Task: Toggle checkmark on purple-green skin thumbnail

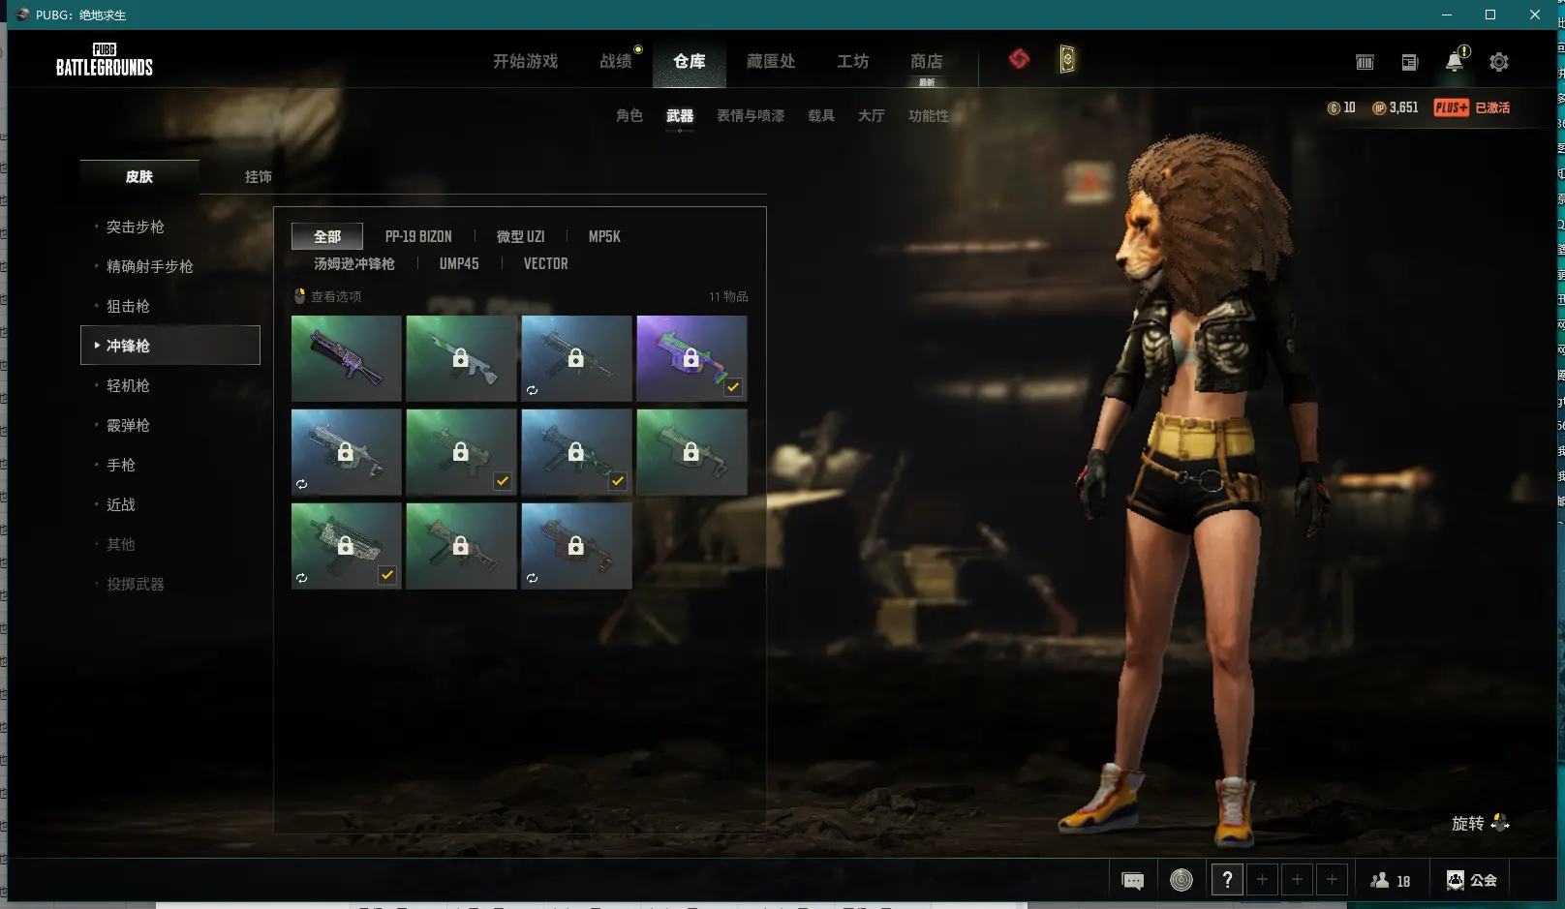Action: [x=733, y=387]
